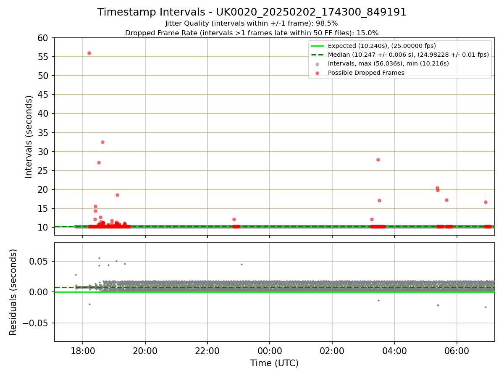Click the red point near 16.5 seconds before 07:00
Viewport: 504px width, 378px height.
pos(486,202)
